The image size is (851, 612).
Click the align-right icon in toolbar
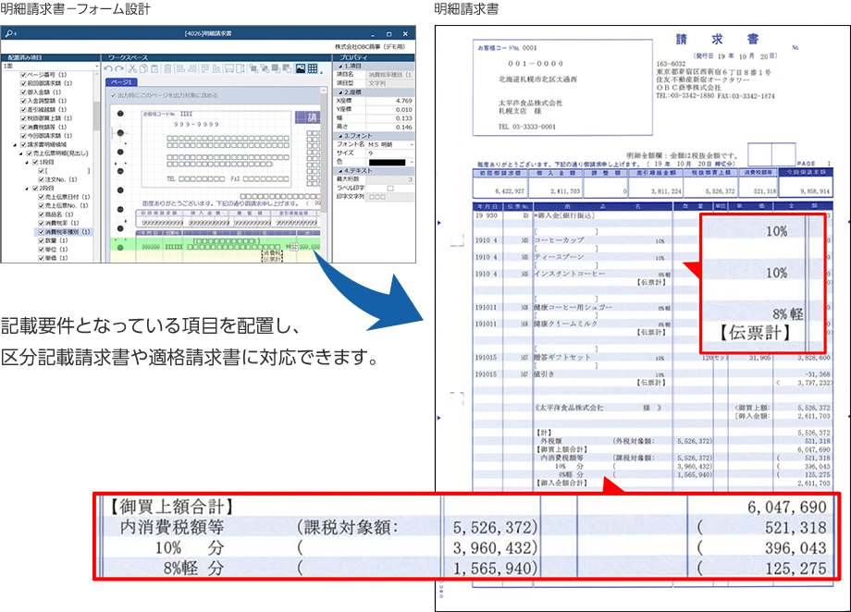192,69
